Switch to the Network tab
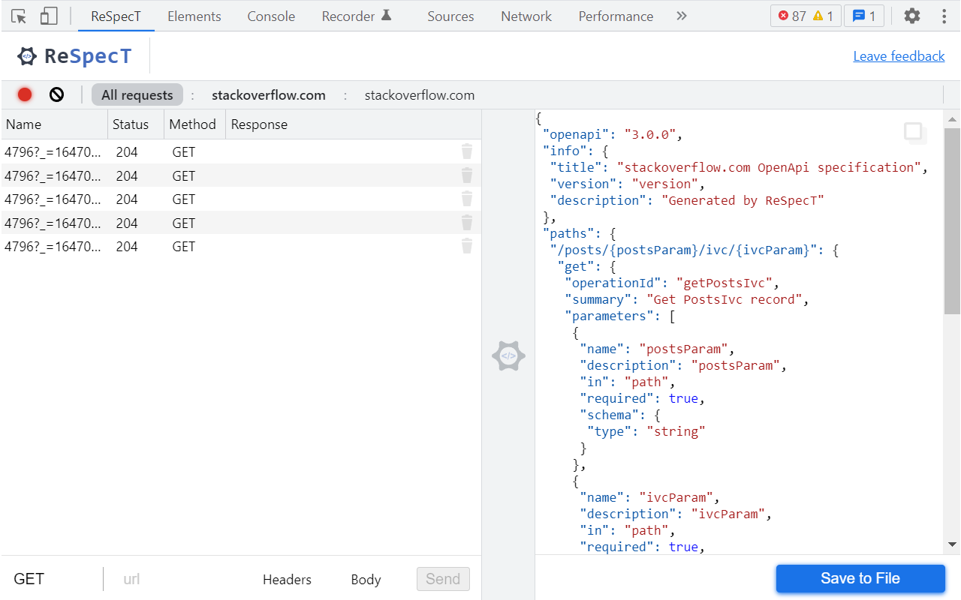Image resolution: width=961 pixels, height=600 pixels. (526, 16)
